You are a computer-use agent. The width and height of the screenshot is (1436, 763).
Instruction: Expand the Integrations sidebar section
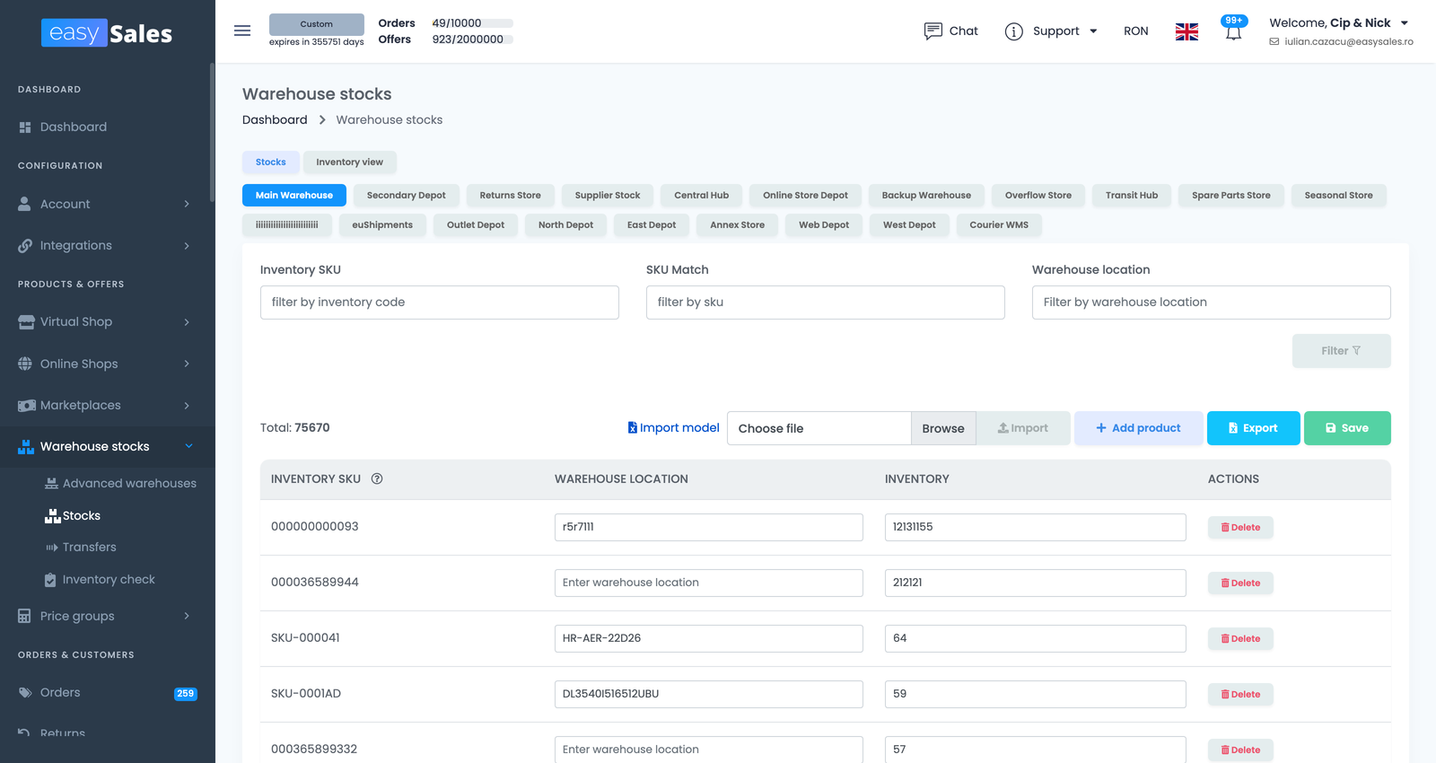(x=108, y=246)
